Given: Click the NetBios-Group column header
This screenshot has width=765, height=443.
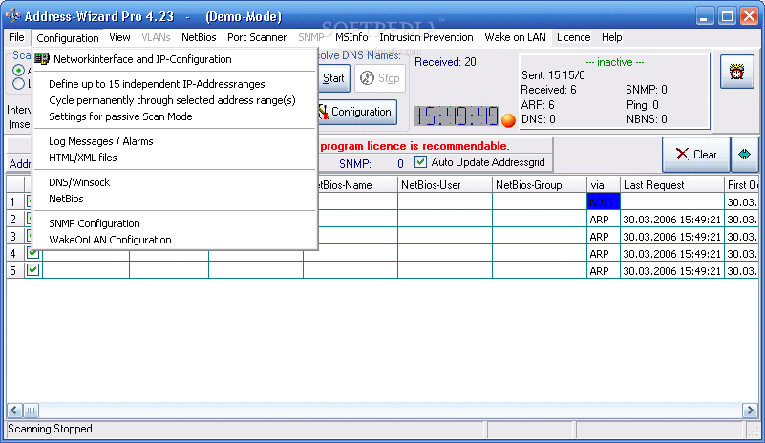Looking at the screenshot, I should pyautogui.click(x=540, y=185).
